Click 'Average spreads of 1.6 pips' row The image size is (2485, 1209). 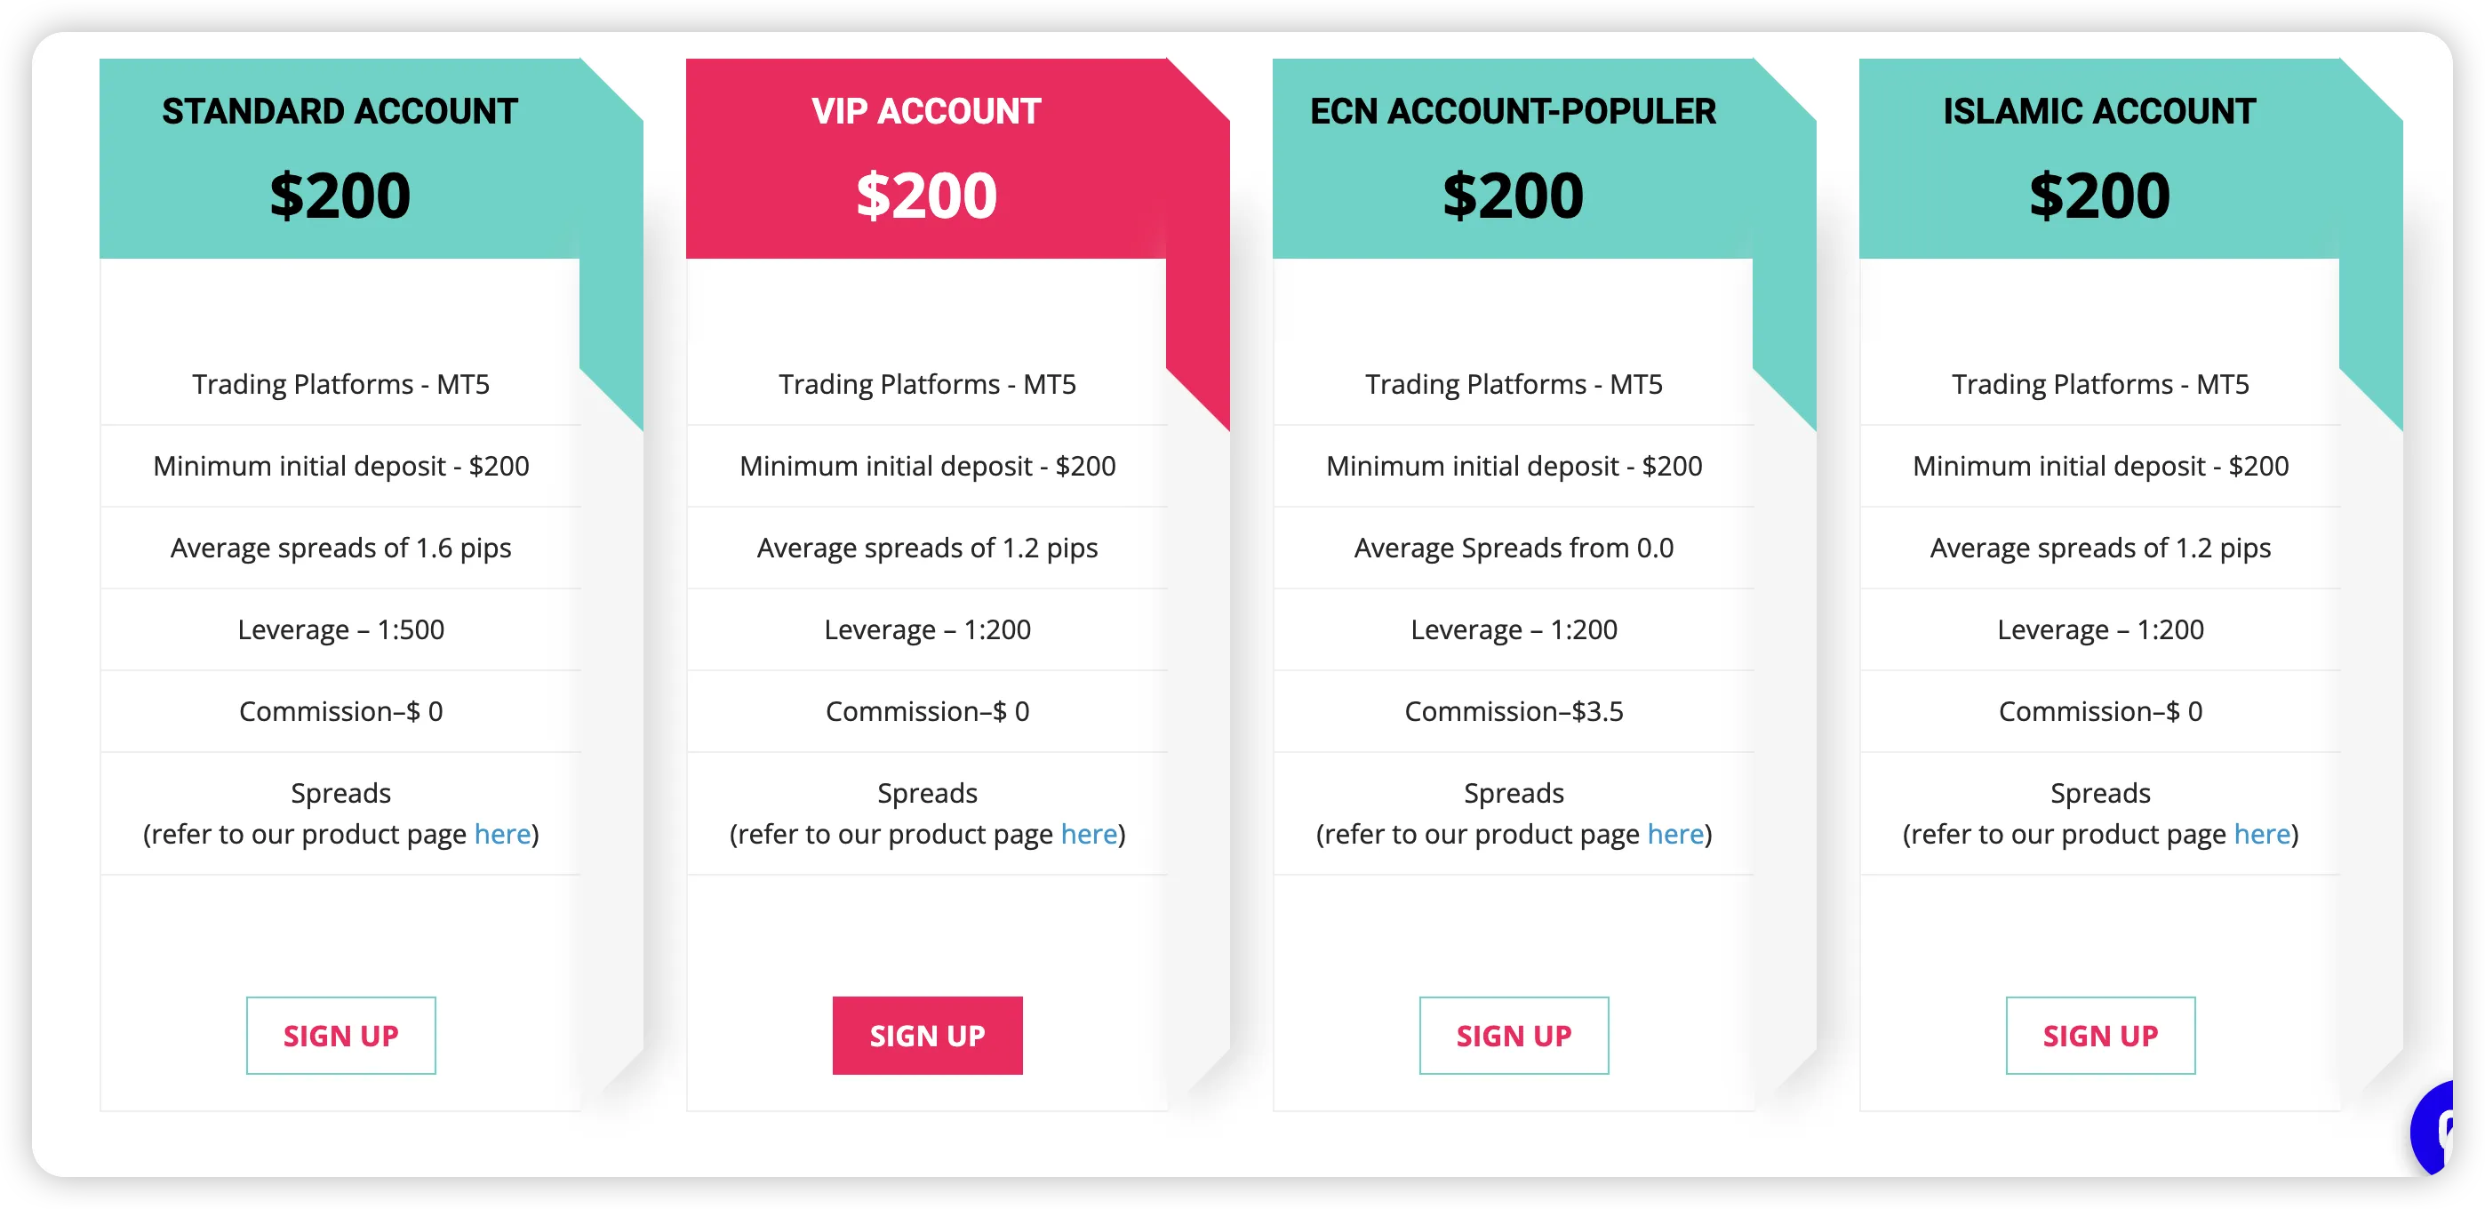coord(340,547)
